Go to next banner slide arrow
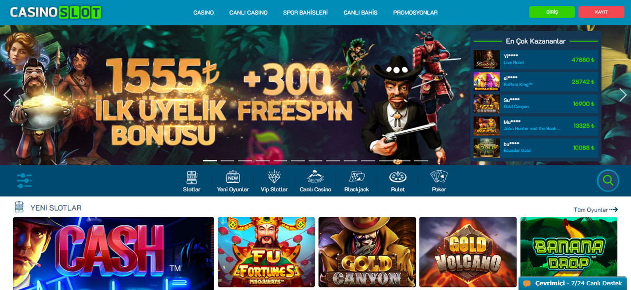This screenshot has width=631, height=290. pyautogui.click(x=623, y=95)
